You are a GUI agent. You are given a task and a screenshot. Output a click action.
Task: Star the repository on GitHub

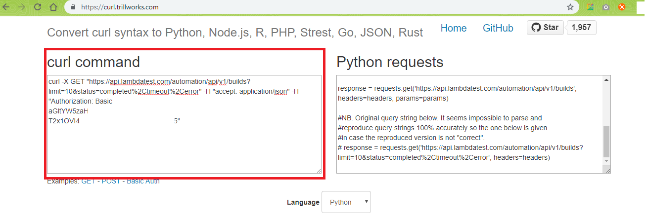(545, 28)
